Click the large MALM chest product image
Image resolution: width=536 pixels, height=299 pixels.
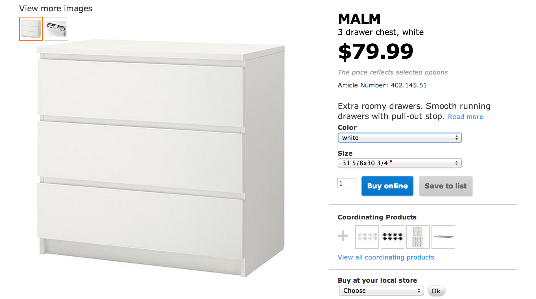[x=160, y=158]
